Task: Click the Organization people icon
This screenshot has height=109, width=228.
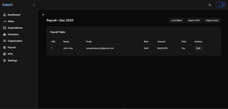Action: coord(5,41)
